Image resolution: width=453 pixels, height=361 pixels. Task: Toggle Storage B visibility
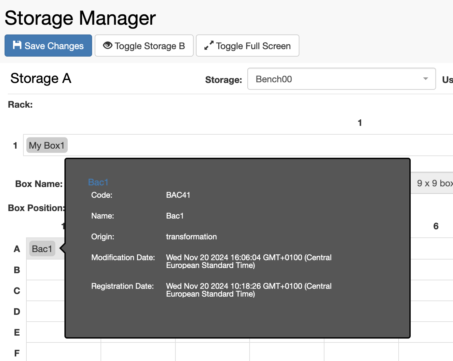click(x=144, y=46)
